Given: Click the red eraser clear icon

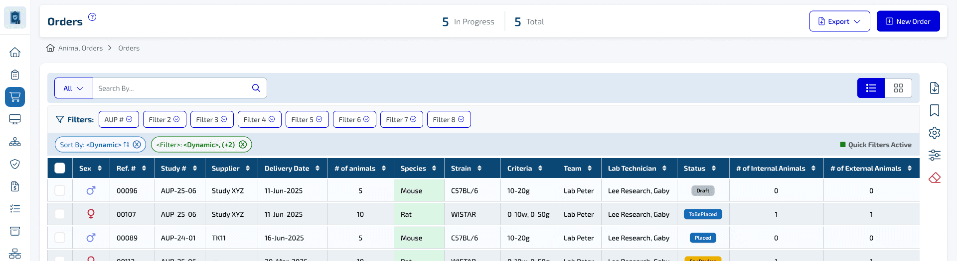Looking at the screenshot, I should point(935,178).
